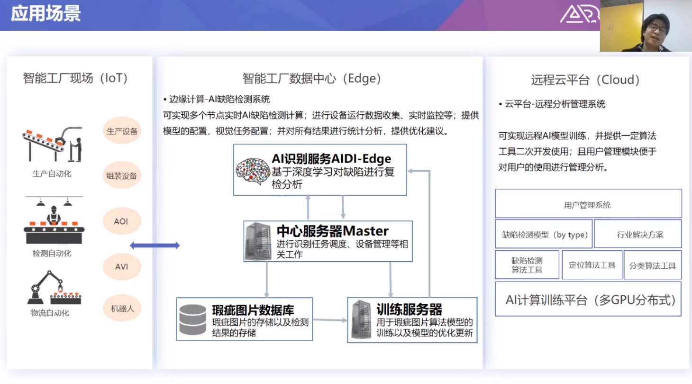Click the heading 智能工厂数据中心（Edge）
Screen dimensions: 692x384
pyautogui.click(x=312, y=78)
